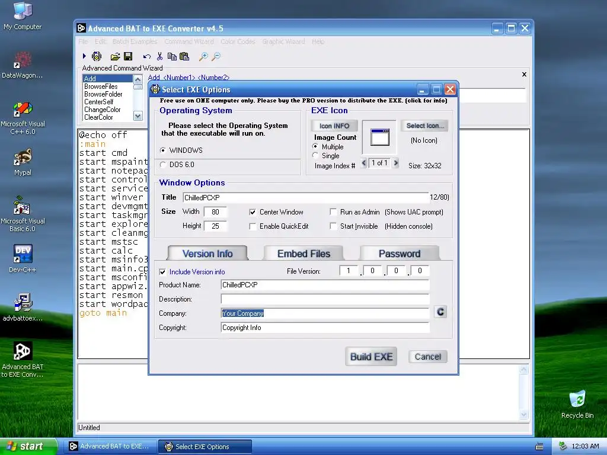Click the PRO version info notice
The width and height of the screenshot is (607, 455).
pyautogui.click(x=303, y=101)
